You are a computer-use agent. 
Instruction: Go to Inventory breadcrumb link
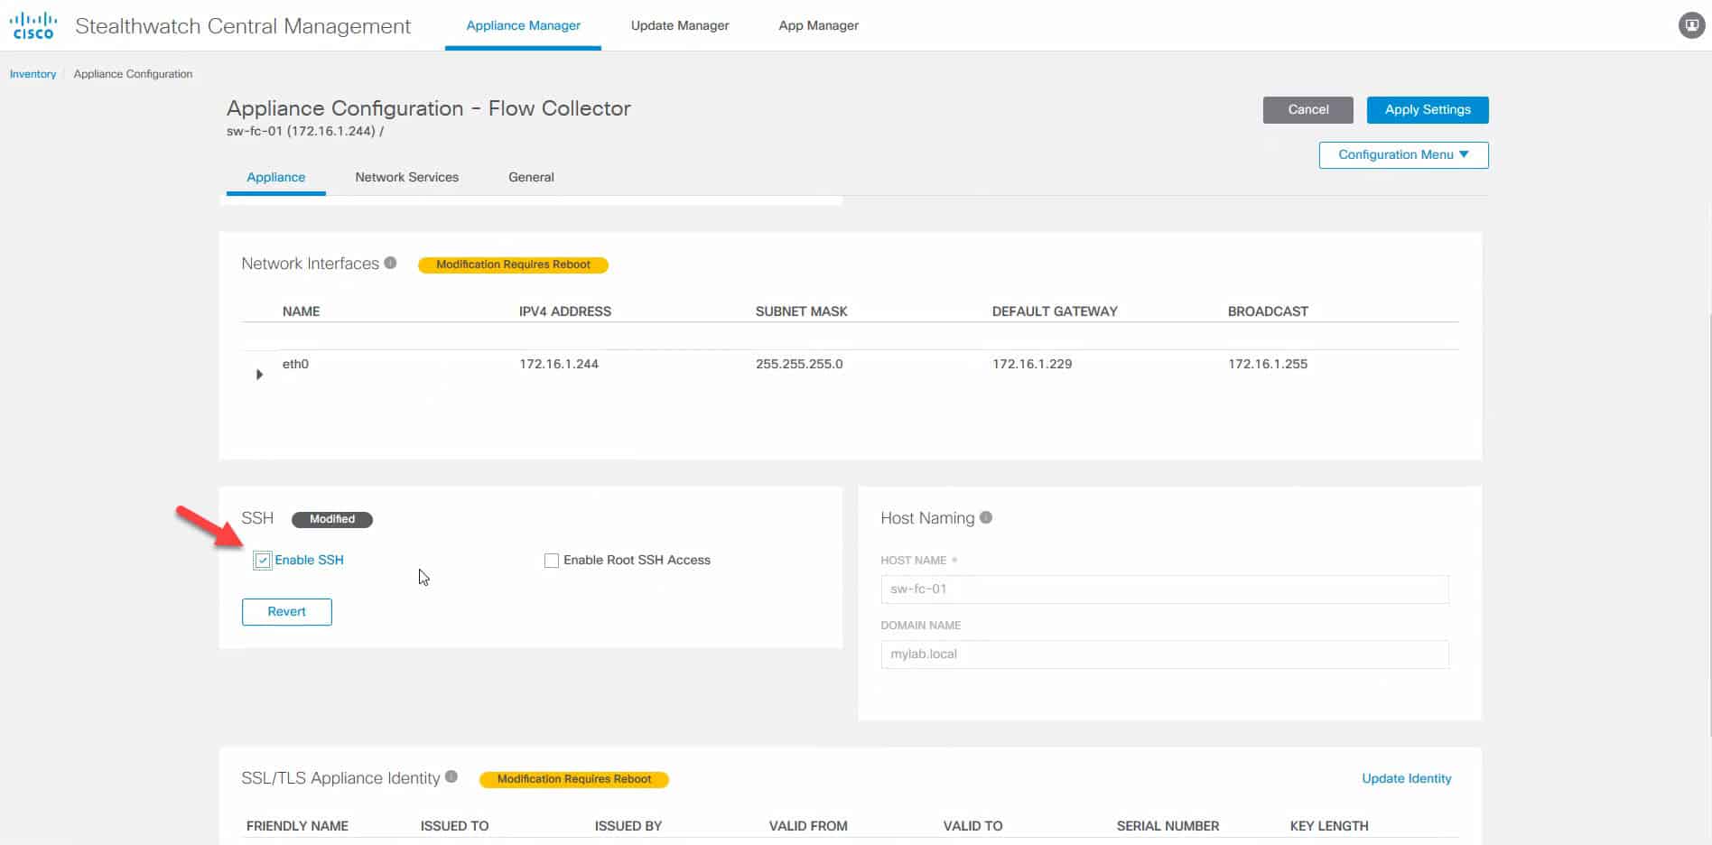click(33, 74)
